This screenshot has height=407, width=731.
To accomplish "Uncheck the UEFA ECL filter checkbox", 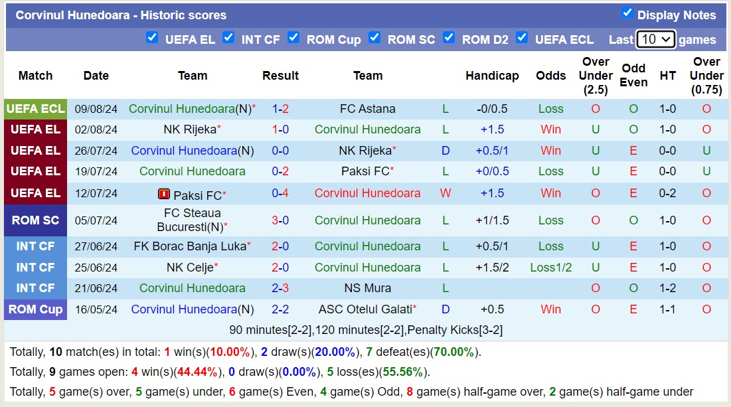I will point(522,37).
